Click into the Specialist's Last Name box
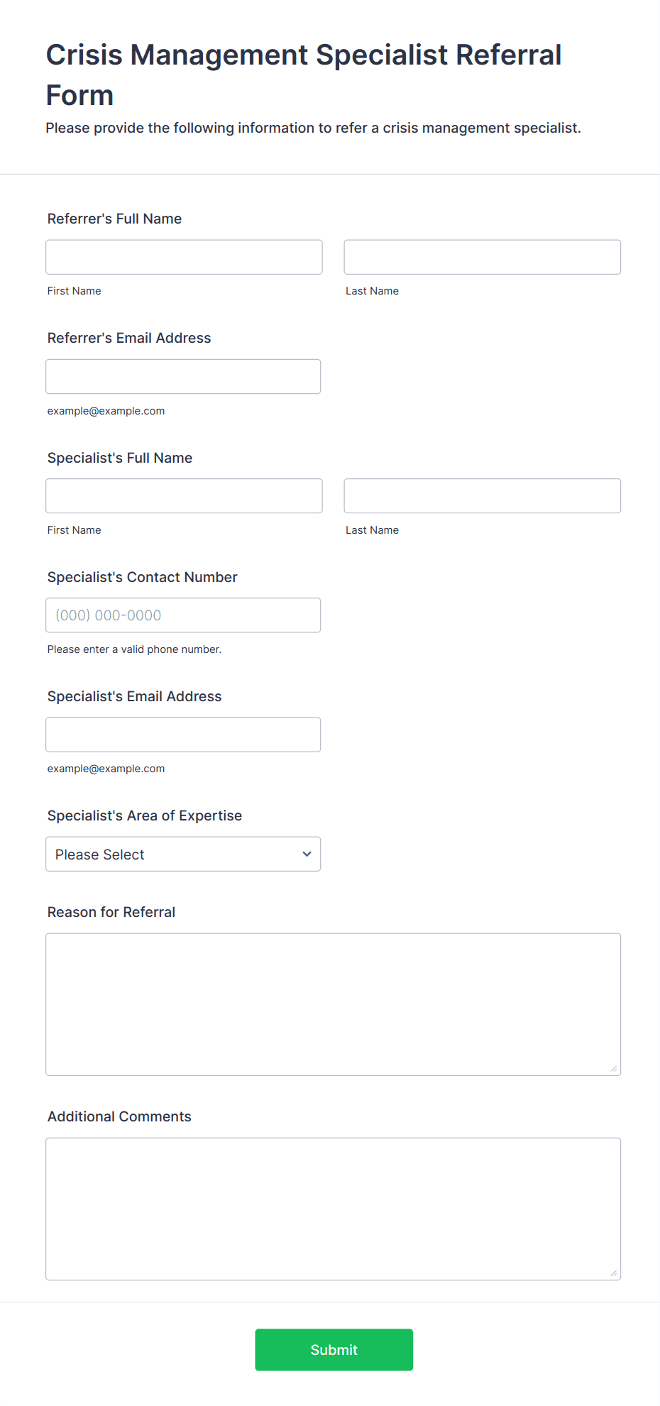 click(x=483, y=495)
